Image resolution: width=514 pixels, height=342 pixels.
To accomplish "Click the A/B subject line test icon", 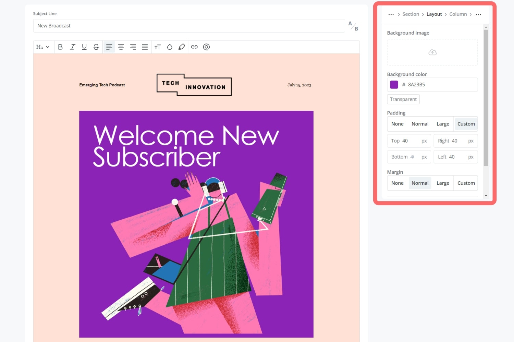I will [x=353, y=26].
